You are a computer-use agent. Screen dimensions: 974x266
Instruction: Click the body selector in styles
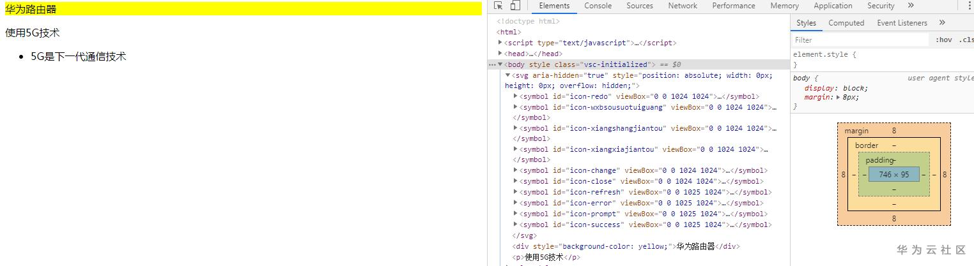801,78
